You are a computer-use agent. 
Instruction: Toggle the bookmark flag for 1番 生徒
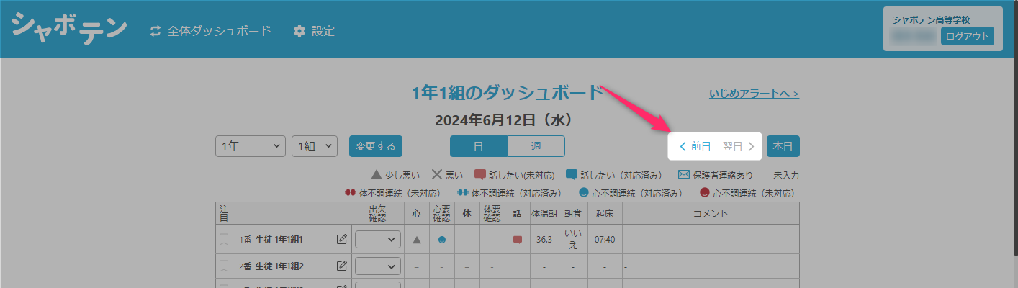[224, 239]
